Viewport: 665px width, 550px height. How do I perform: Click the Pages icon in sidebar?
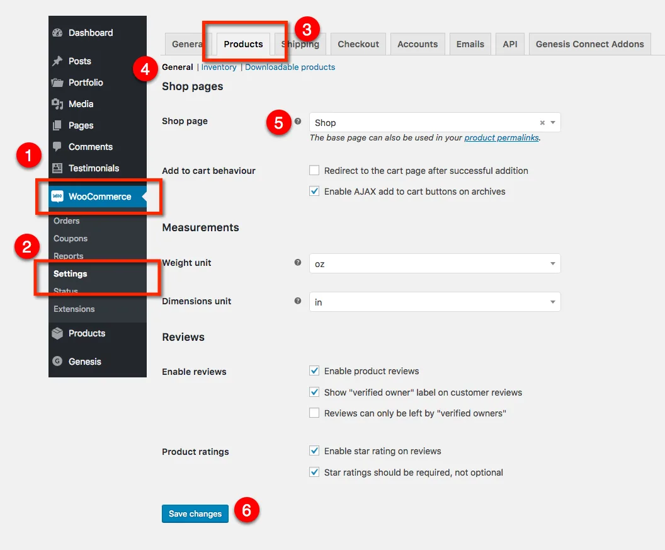point(57,125)
